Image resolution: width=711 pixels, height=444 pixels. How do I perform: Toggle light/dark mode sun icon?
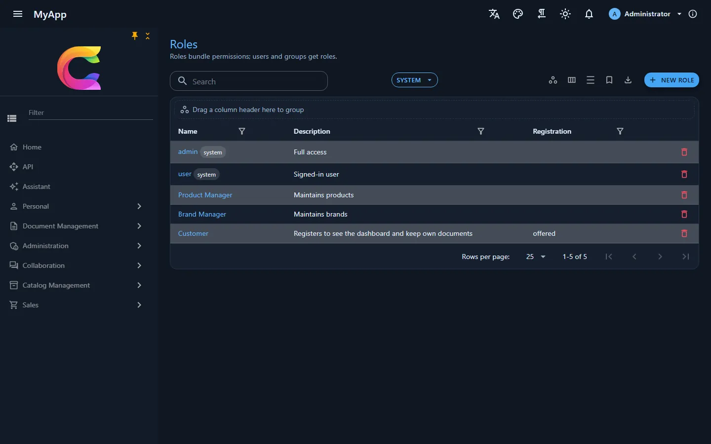point(565,14)
